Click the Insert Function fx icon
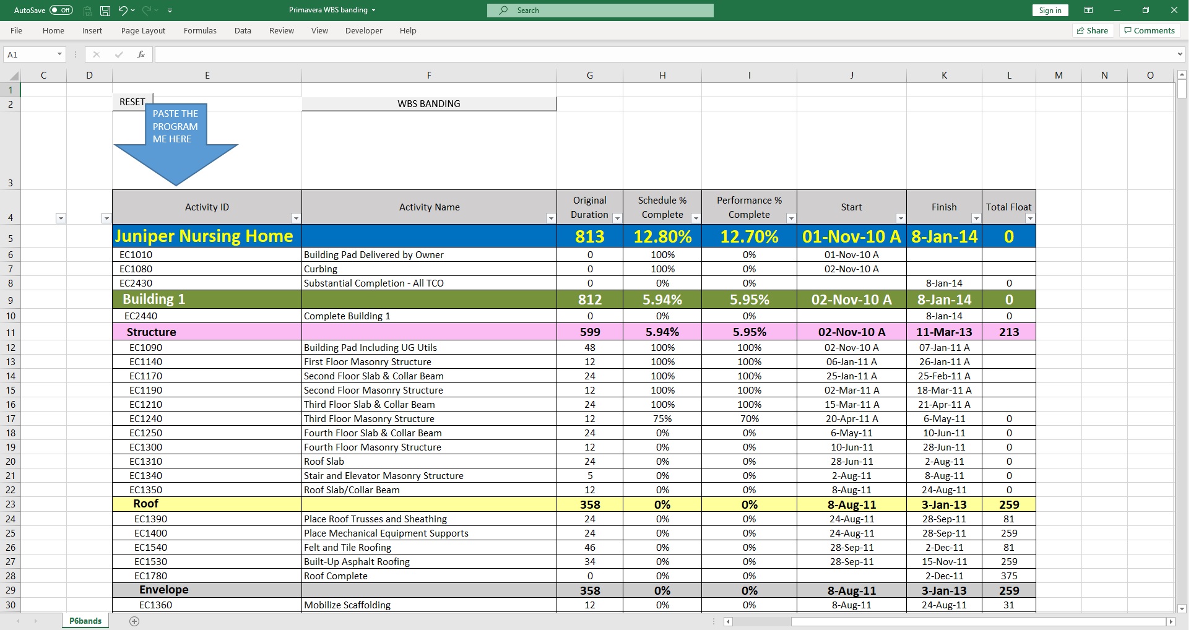The height and width of the screenshot is (630, 1191). click(141, 54)
